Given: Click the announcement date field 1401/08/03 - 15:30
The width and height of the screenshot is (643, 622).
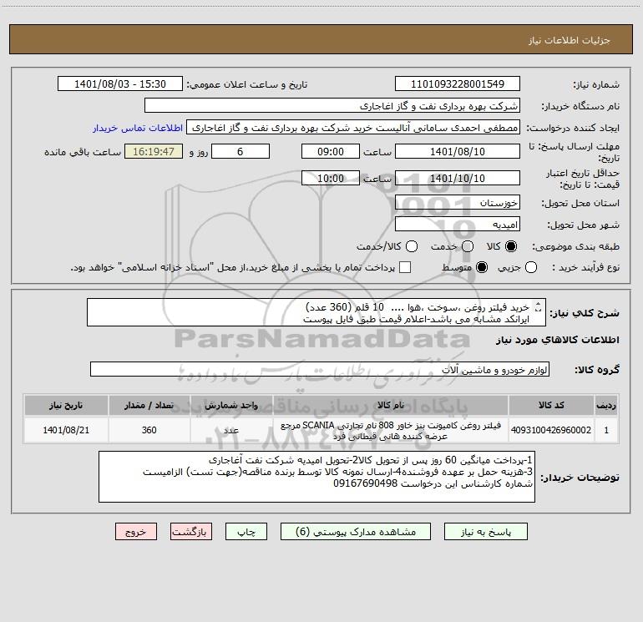Looking at the screenshot, I should [x=119, y=84].
